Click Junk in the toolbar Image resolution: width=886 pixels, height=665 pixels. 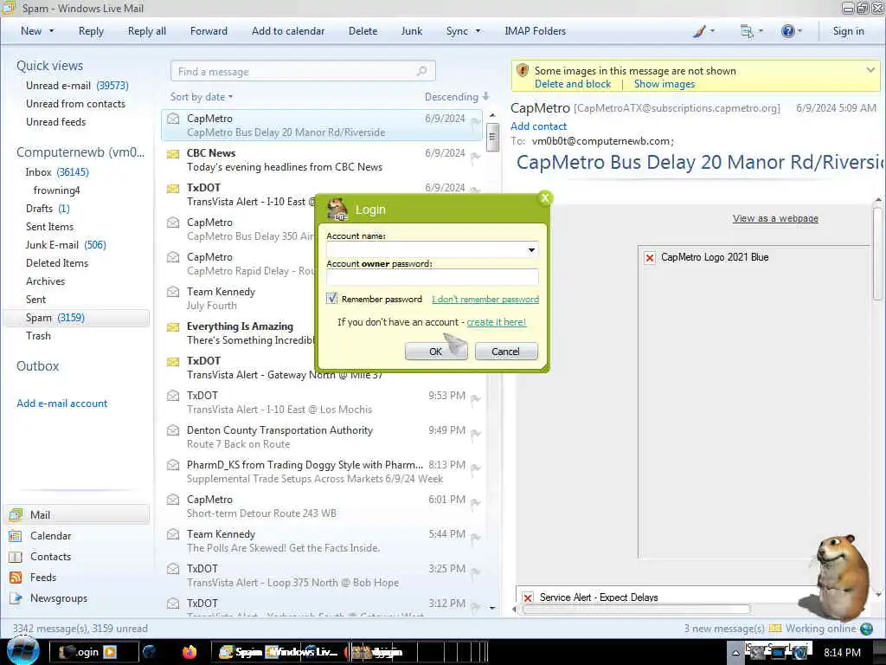(411, 31)
